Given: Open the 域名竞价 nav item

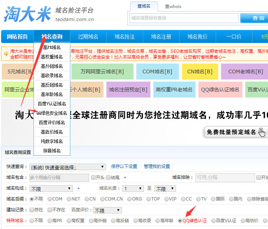Looking at the screenshot, I should [x=198, y=36].
